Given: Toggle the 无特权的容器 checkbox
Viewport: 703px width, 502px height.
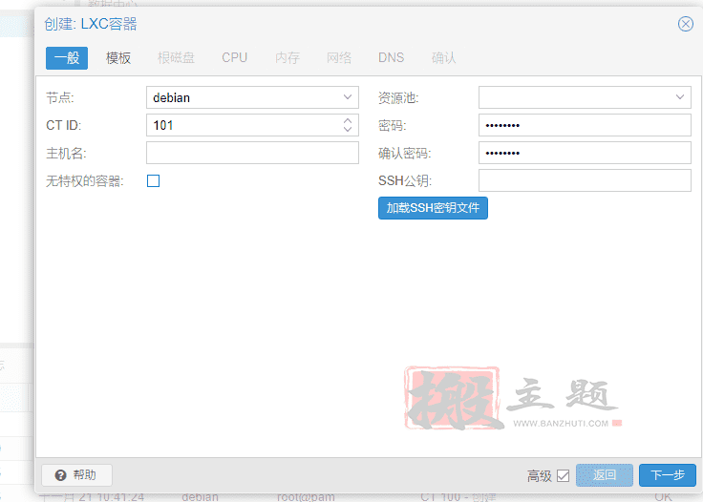Looking at the screenshot, I should [x=154, y=181].
